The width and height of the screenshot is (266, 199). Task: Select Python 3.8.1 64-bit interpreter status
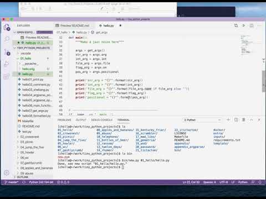point(41,182)
